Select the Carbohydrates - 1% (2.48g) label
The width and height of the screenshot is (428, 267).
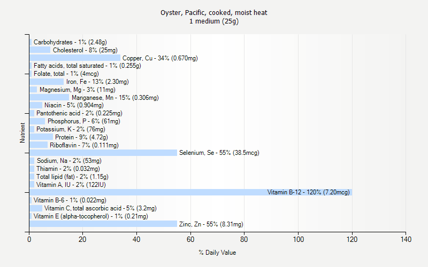pos(70,42)
